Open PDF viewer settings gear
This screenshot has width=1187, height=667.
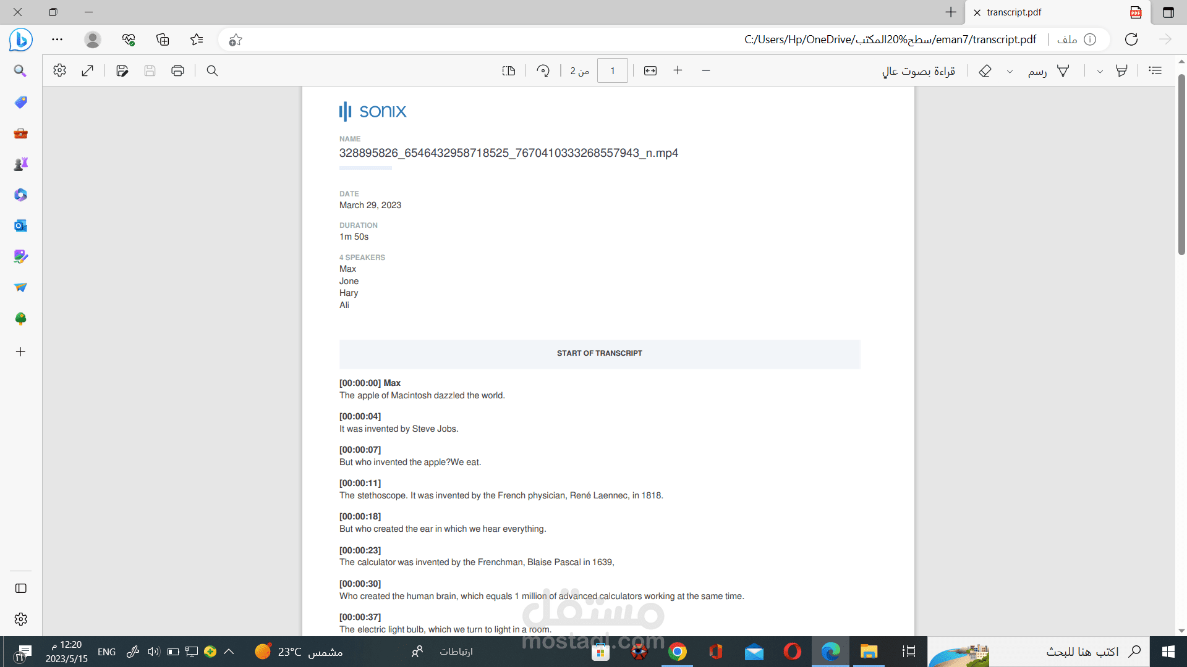(x=59, y=70)
